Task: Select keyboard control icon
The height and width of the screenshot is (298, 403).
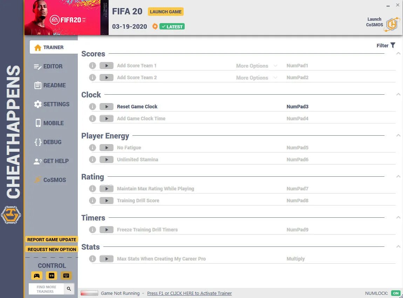Action: (x=66, y=276)
